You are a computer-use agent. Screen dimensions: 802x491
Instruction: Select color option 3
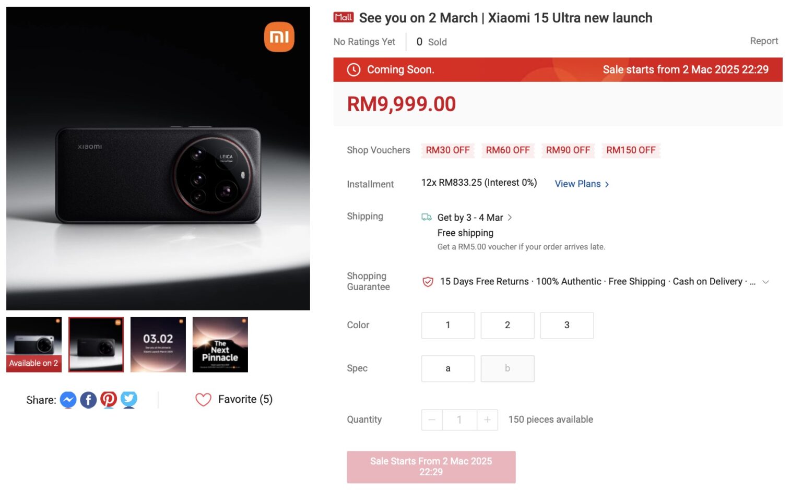(567, 325)
